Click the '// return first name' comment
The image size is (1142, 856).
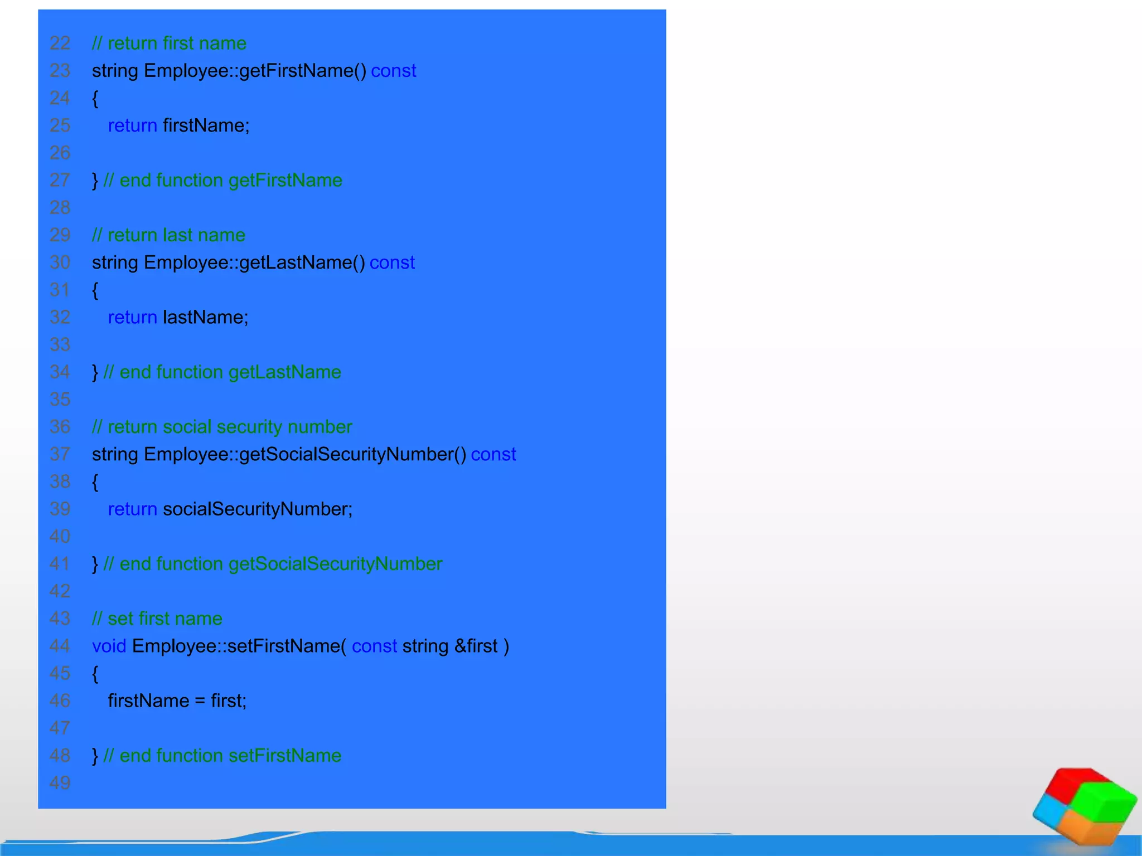pyautogui.click(x=169, y=43)
